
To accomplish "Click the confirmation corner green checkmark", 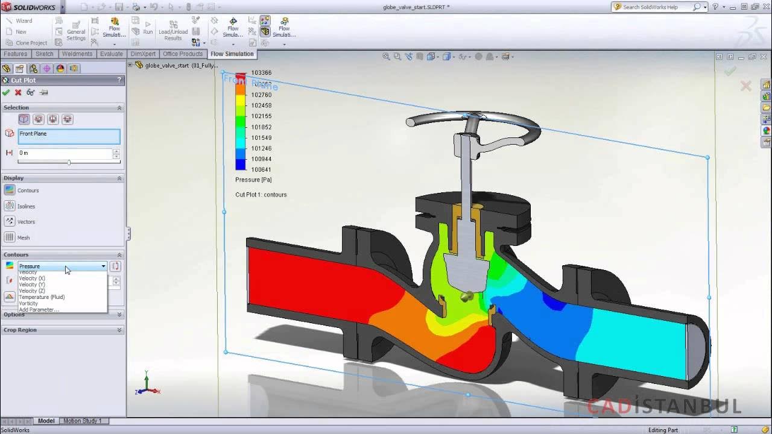I will click(730, 71).
